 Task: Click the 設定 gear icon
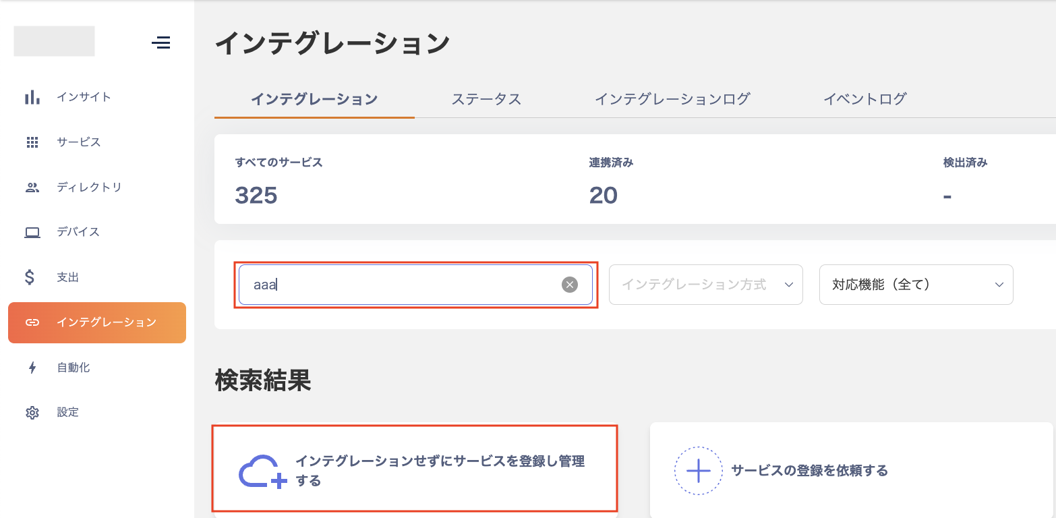coord(32,412)
